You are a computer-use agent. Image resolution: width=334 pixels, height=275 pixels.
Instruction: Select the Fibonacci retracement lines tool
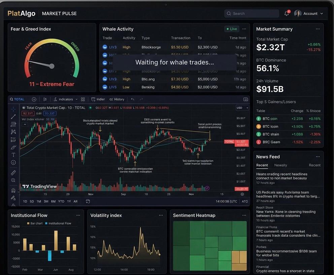[13, 124]
